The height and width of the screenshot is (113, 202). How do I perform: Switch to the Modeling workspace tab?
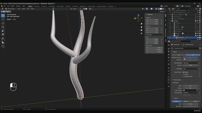coord(37,6)
